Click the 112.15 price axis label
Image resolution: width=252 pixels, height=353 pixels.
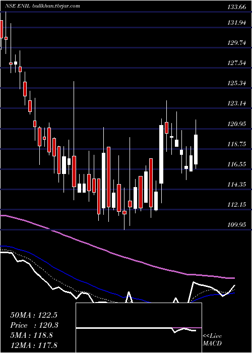[236, 205]
